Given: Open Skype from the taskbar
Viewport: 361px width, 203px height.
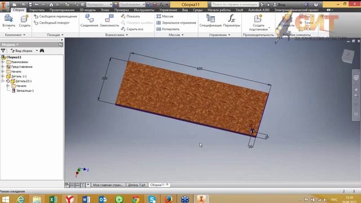Looking at the screenshot, I should (x=152, y=199).
